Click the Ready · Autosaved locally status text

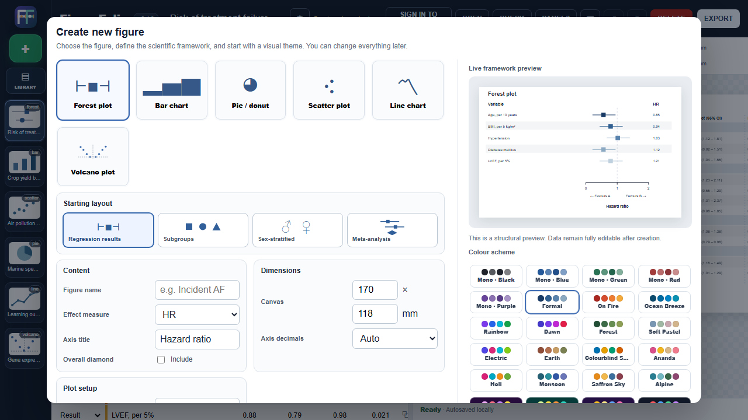pos(457,409)
